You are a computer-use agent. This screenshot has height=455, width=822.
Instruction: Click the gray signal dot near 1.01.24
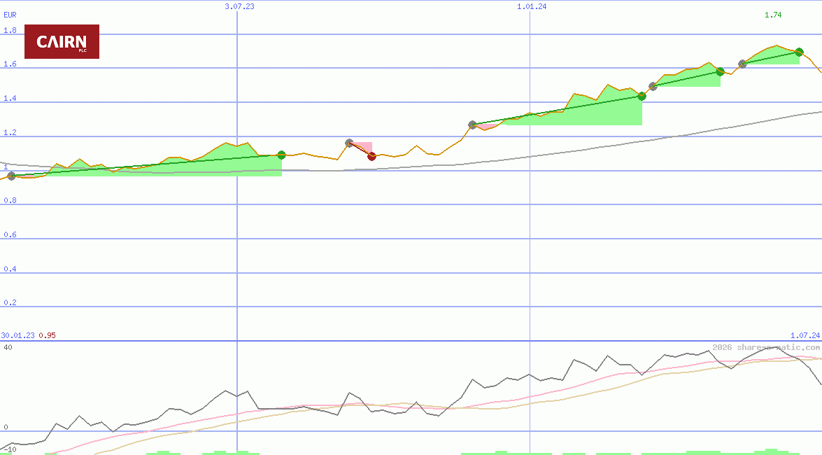472,125
